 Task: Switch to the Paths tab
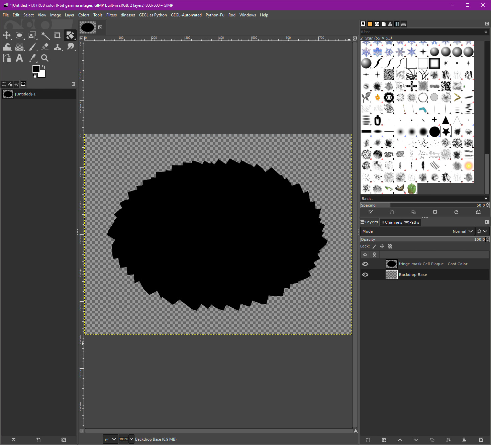pyautogui.click(x=412, y=222)
